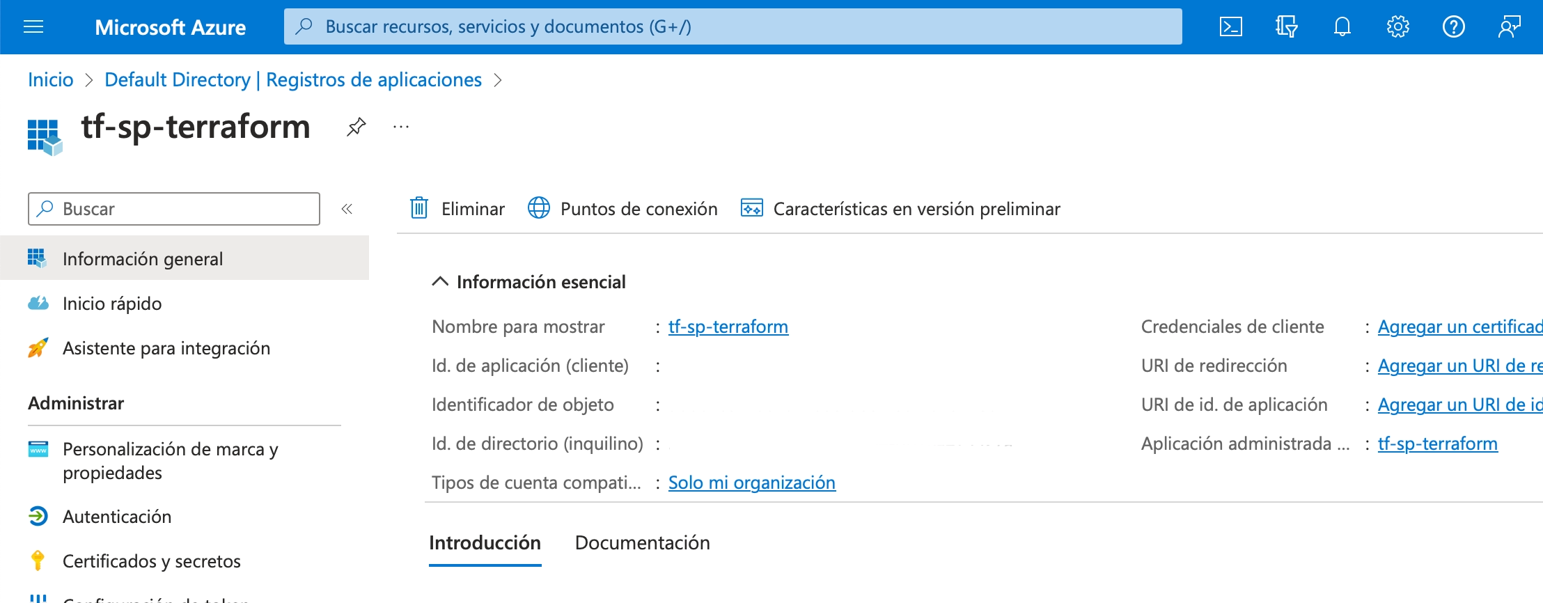This screenshot has height=603, width=1543.
Task: Click the Id. de directorio (inquilino) label
Action: click(x=538, y=444)
